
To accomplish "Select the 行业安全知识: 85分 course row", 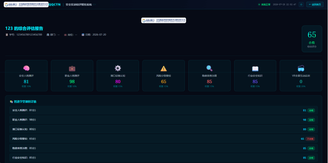I will tap(164, 158).
